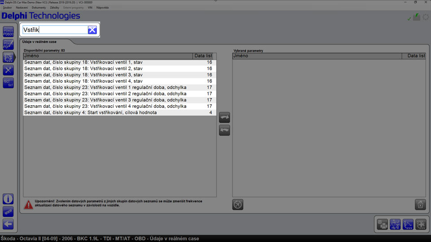Open the Nastavení menu
Screen dimensions: 431x242
coord(22,8)
